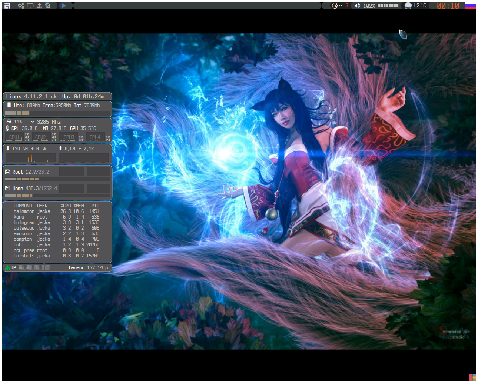Click the orange 00:10 clock

click(x=448, y=6)
